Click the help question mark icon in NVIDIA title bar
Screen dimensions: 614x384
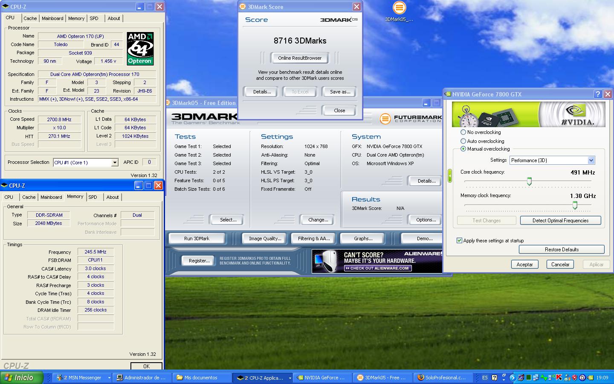[597, 94]
